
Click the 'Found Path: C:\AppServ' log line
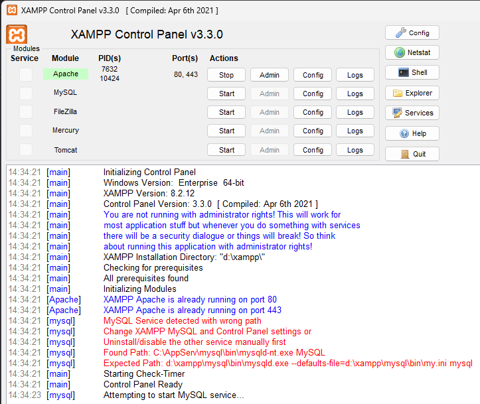pos(214,353)
